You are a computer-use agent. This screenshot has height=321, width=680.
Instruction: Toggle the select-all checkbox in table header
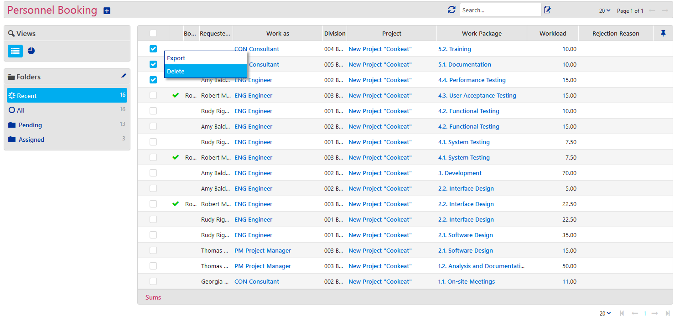153,33
